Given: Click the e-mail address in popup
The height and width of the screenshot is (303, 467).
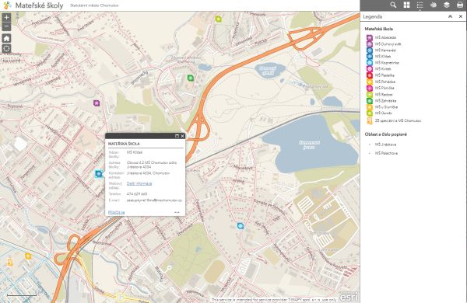Looking at the screenshot, I should 154,200.
